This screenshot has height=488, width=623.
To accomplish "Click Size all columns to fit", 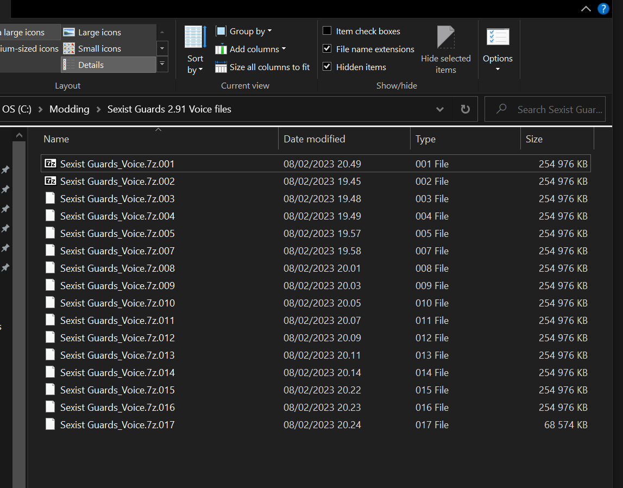I will click(x=262, y=67).
